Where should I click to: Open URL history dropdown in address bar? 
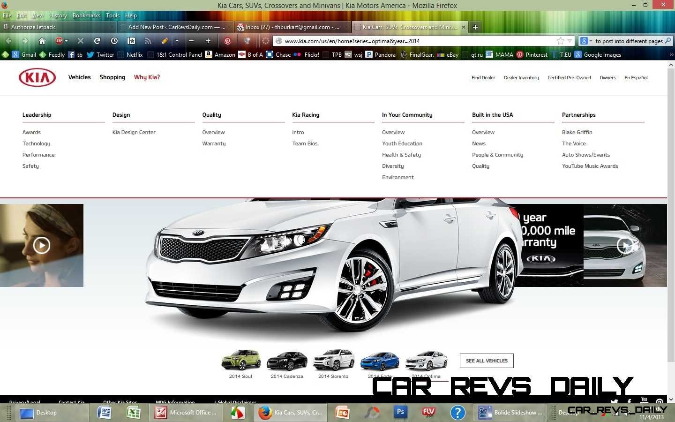click(570, 41)
